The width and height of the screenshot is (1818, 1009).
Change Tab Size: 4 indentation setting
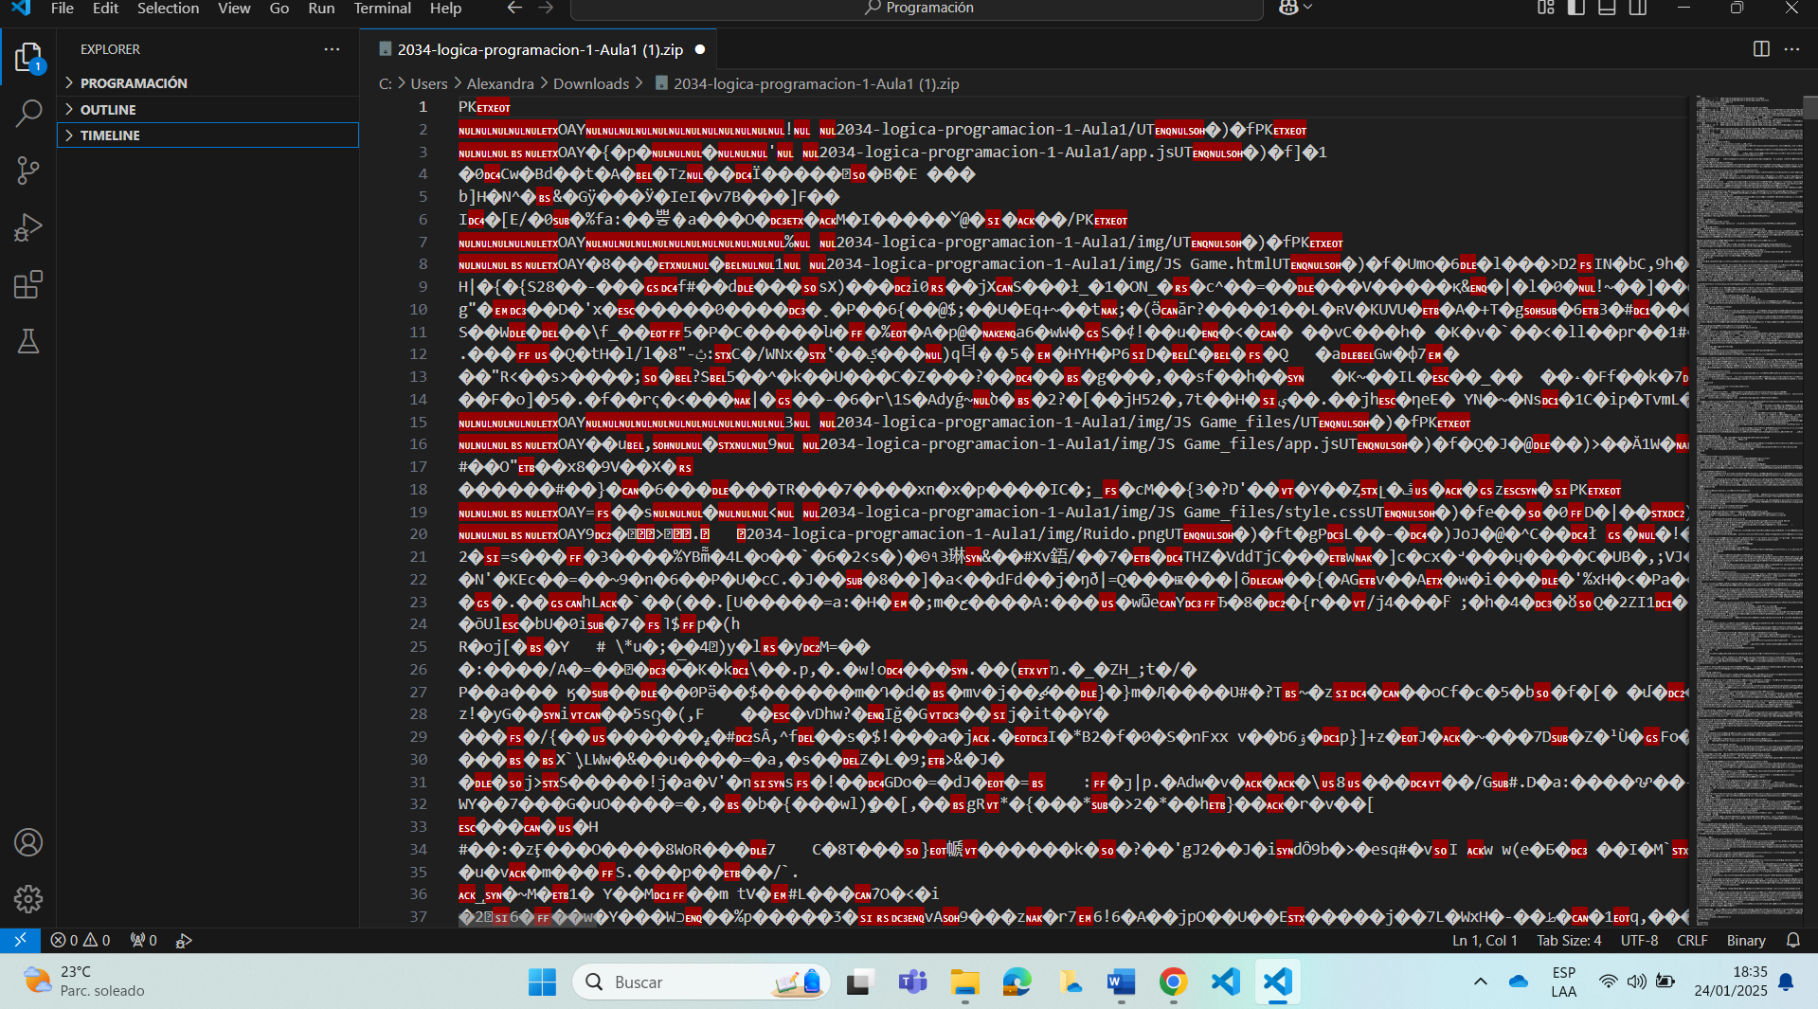[1569, 940]
